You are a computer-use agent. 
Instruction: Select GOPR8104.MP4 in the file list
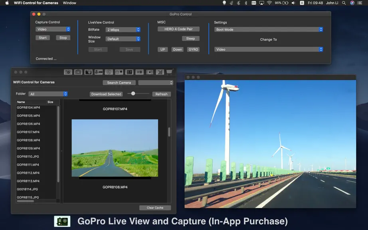28,107
